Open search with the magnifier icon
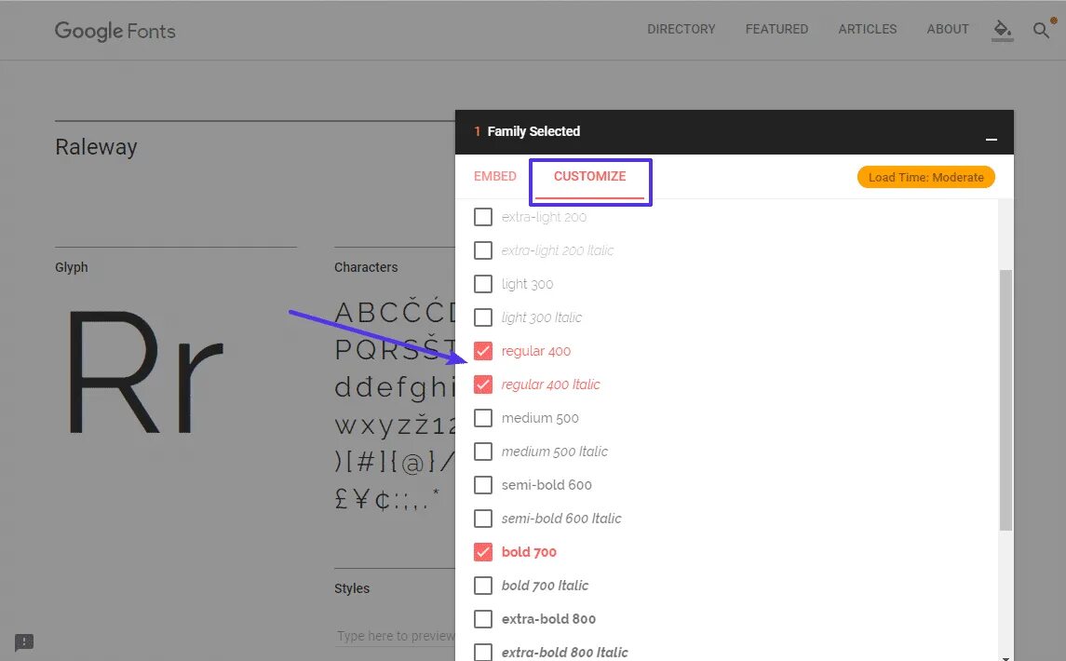 point(1041,30)
